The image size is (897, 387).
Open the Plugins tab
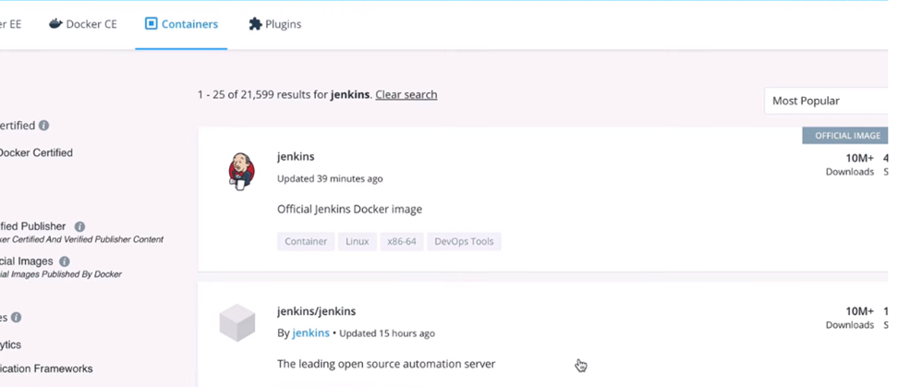[x=275, y=24]
